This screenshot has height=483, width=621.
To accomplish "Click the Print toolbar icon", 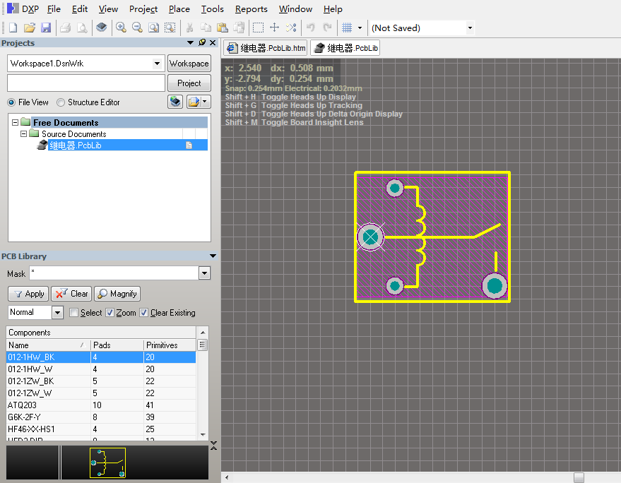I will click(65, 28).
